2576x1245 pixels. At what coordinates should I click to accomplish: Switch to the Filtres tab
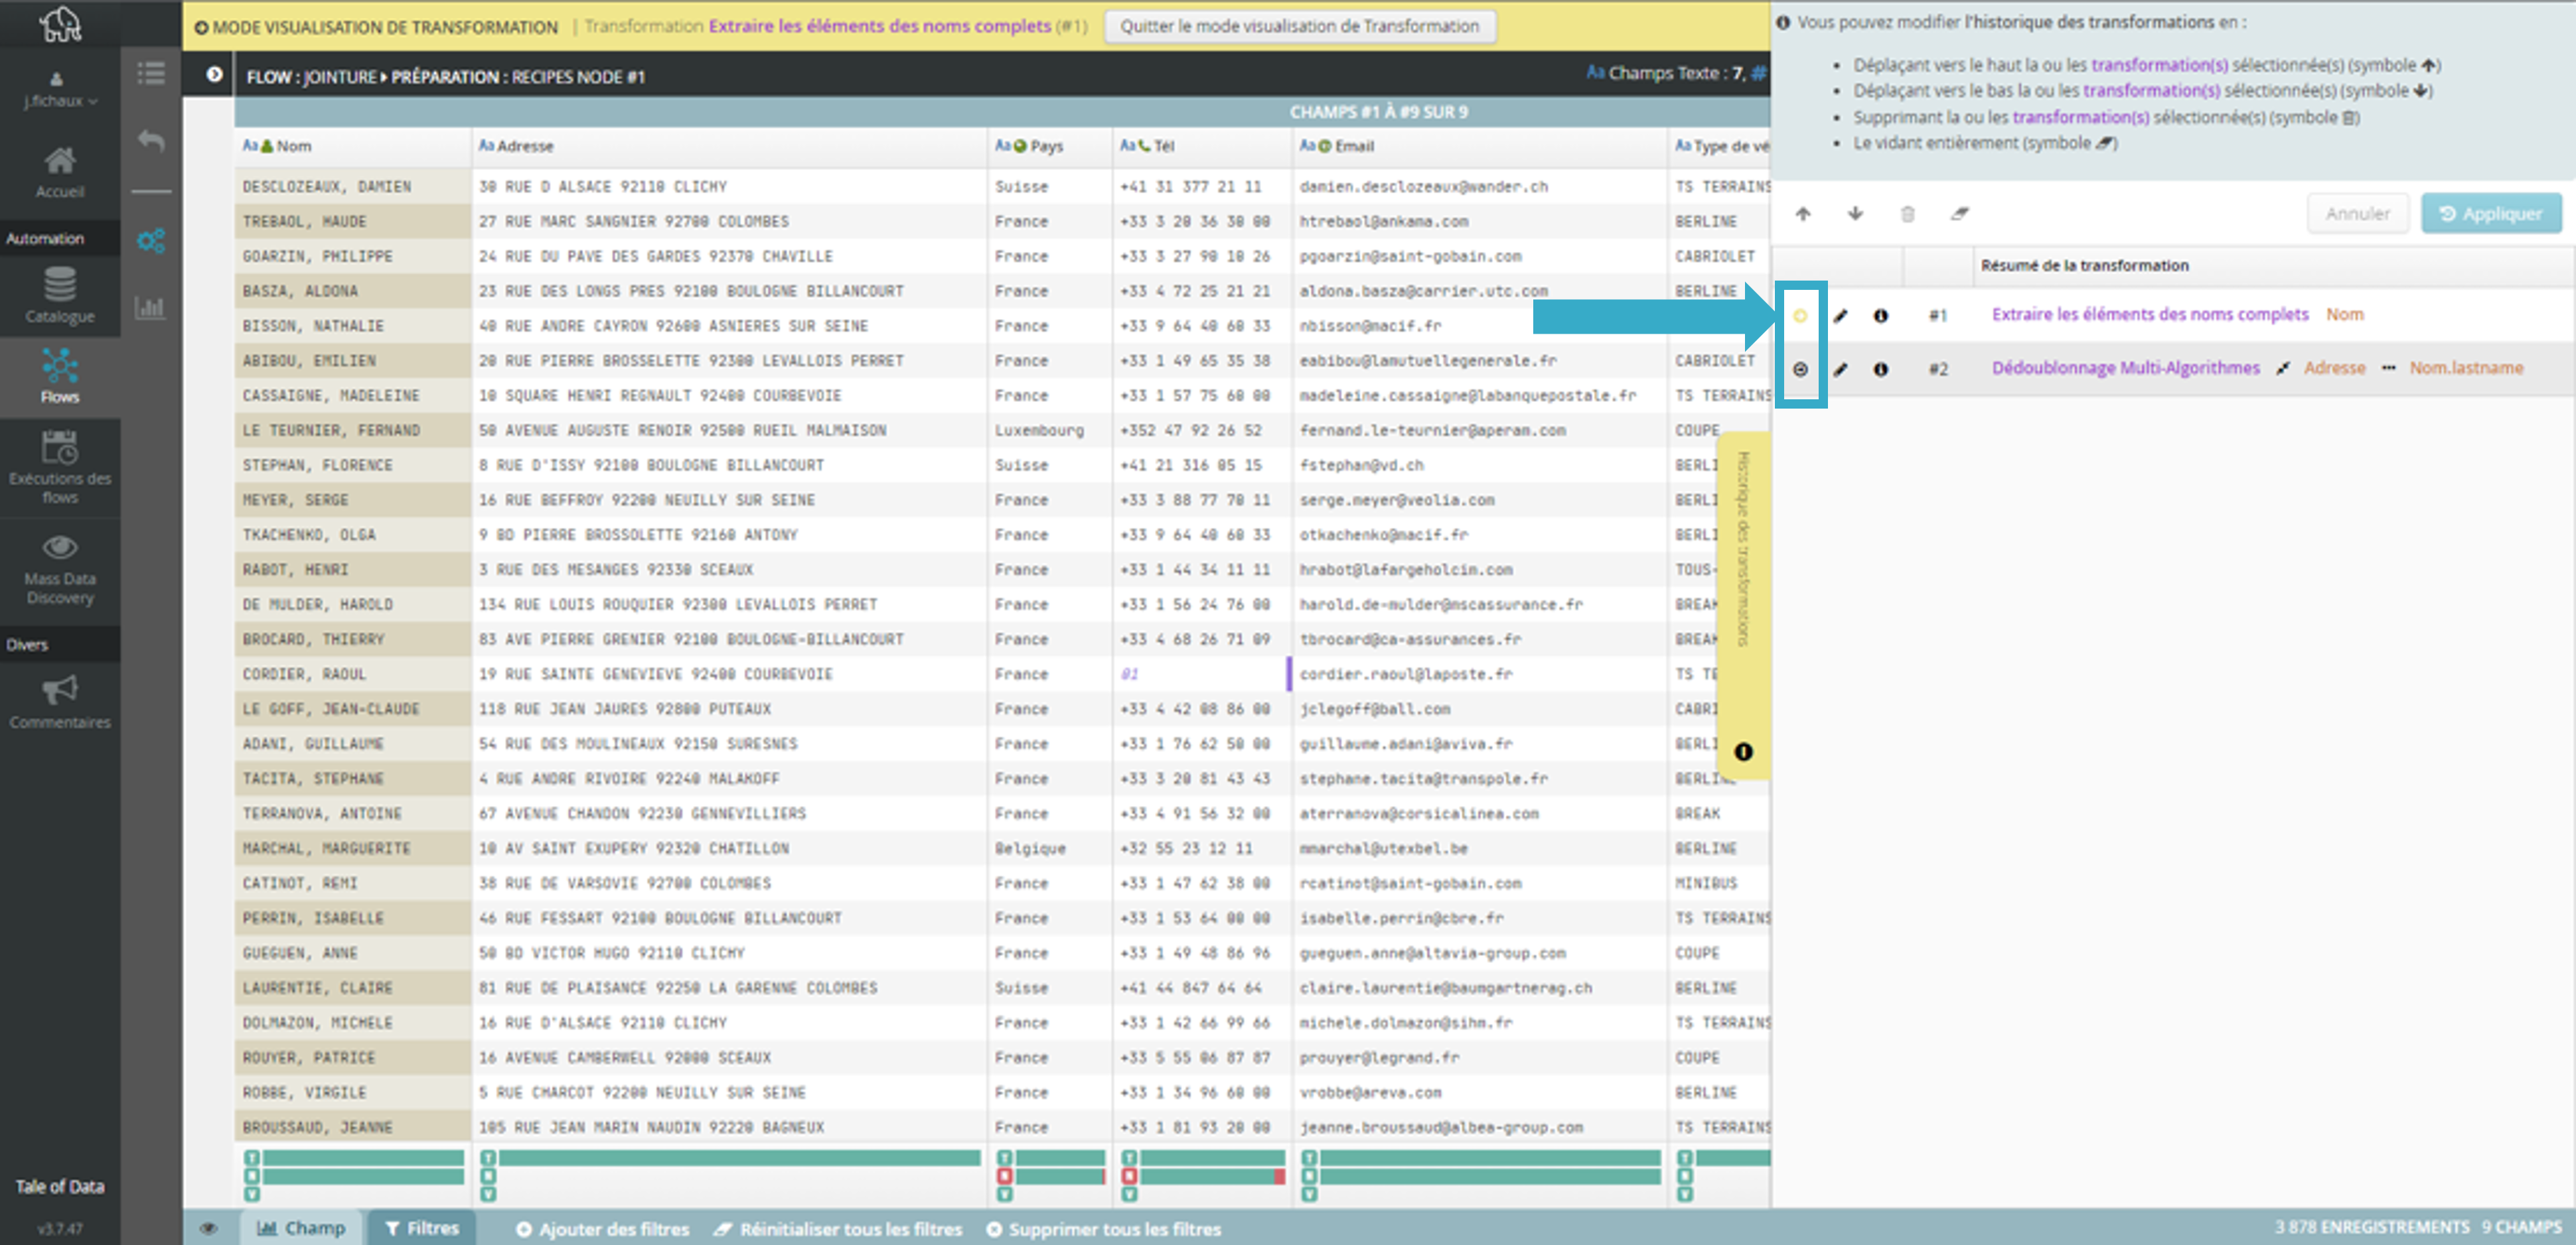click(422, 1228)
